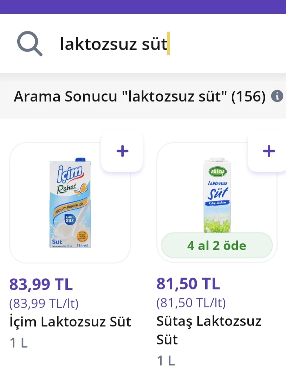This screenshot has width=286, height=372.
Task: Tap the 1 L size under Sütaş product
Action: pos(165,361)
